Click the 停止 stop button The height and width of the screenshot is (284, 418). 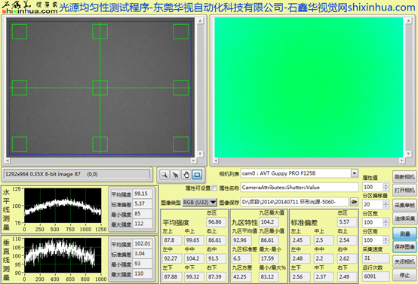point(404,275)
